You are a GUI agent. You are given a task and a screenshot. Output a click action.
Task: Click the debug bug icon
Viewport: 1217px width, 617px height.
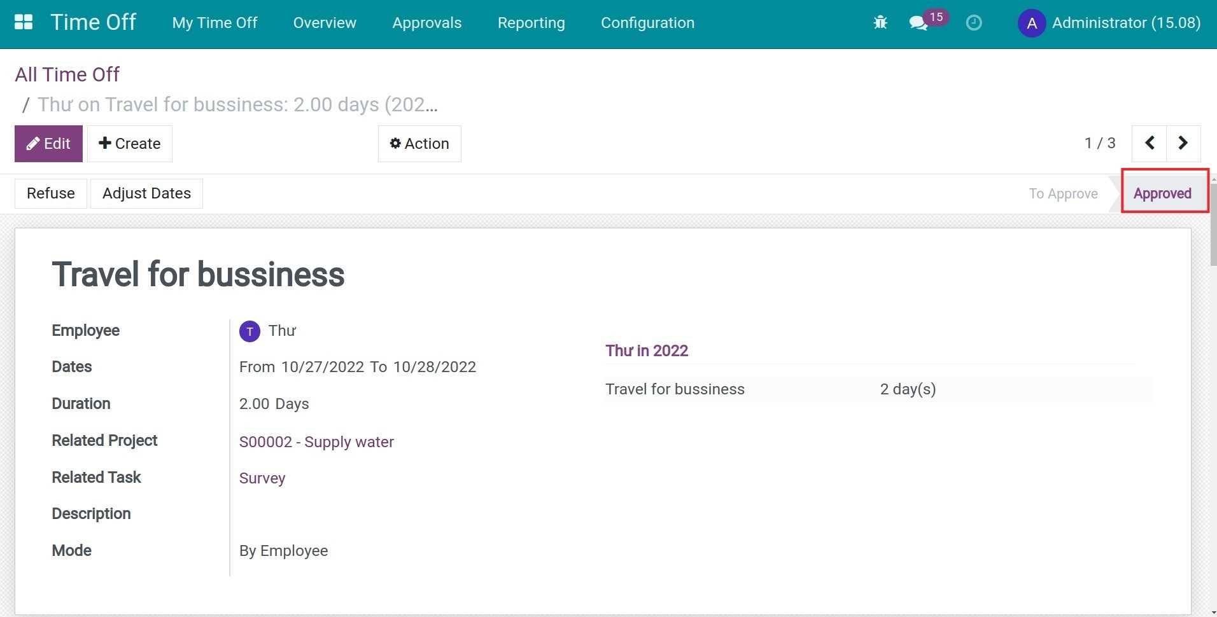click(x=880, y=23)
